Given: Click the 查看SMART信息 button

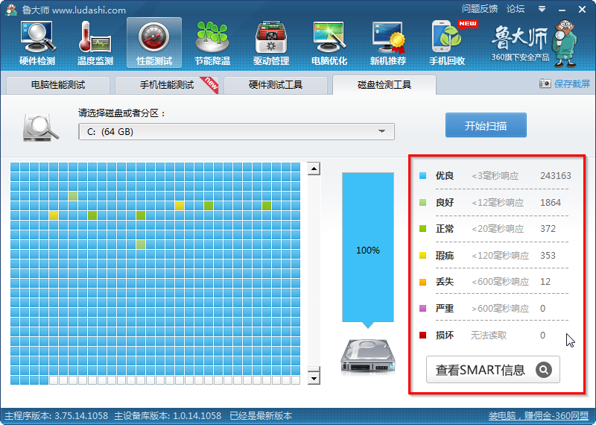Looking at the screenshot, I should (492, 370).
